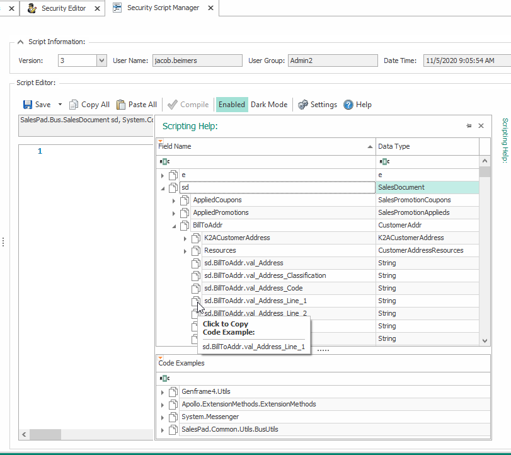Toggle Dark Mode in the editor
Viewport: 511px width, 455px height.
(269, 105)
